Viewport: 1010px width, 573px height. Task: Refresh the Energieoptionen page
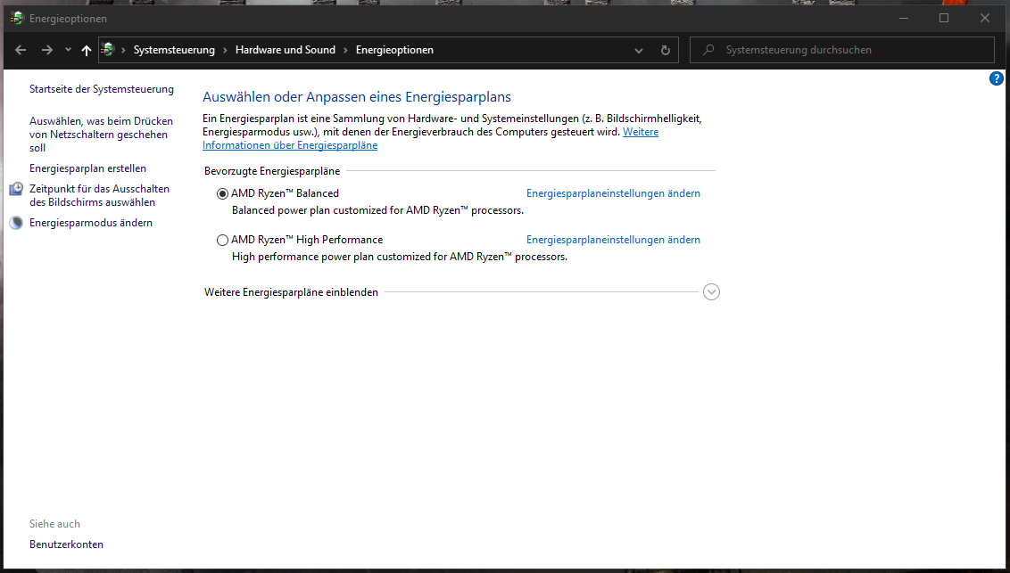click(x=666, y=50)
